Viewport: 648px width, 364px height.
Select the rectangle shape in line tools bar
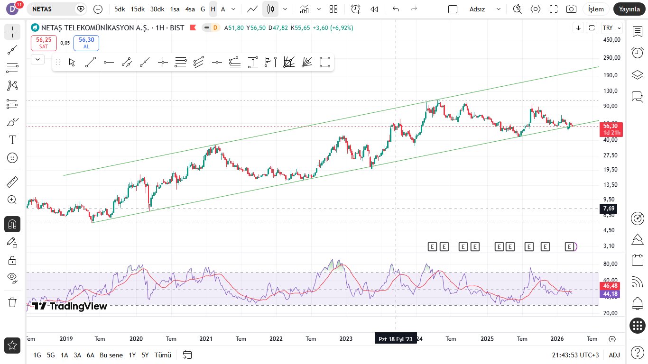point(325,62)
